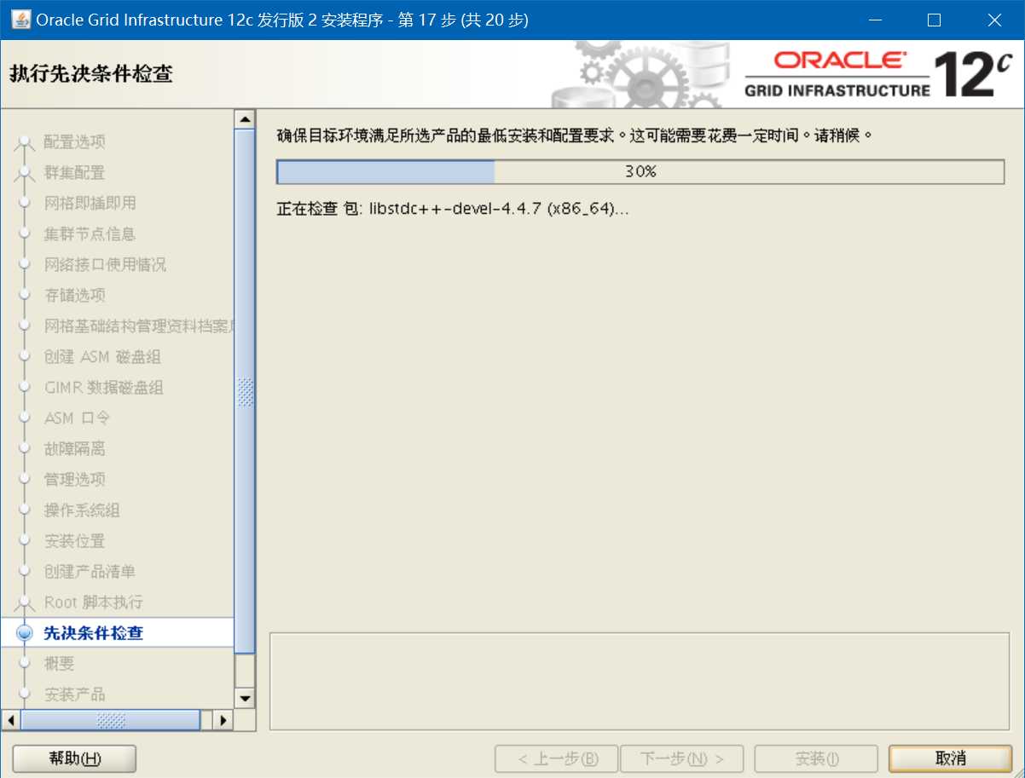Image resolution: width=1025 pixels, height=778 pixels.
Task: Select the 网格即插即用 step
Action: tap(90, 203)
